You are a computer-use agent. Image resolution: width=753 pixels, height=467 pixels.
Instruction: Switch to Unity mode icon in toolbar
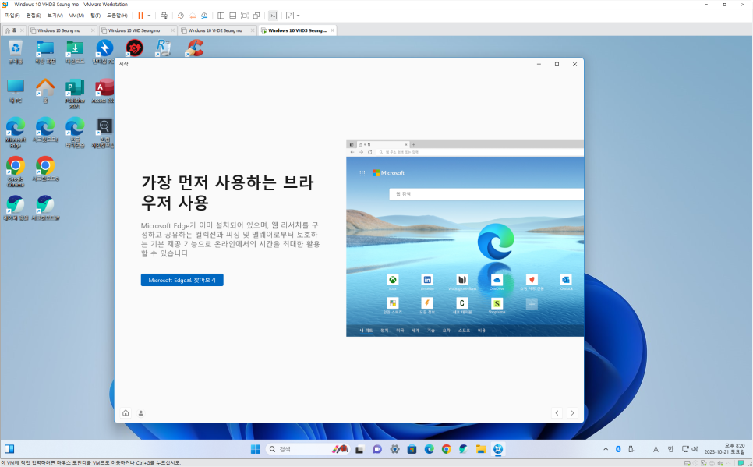click(x=256, y=16)
